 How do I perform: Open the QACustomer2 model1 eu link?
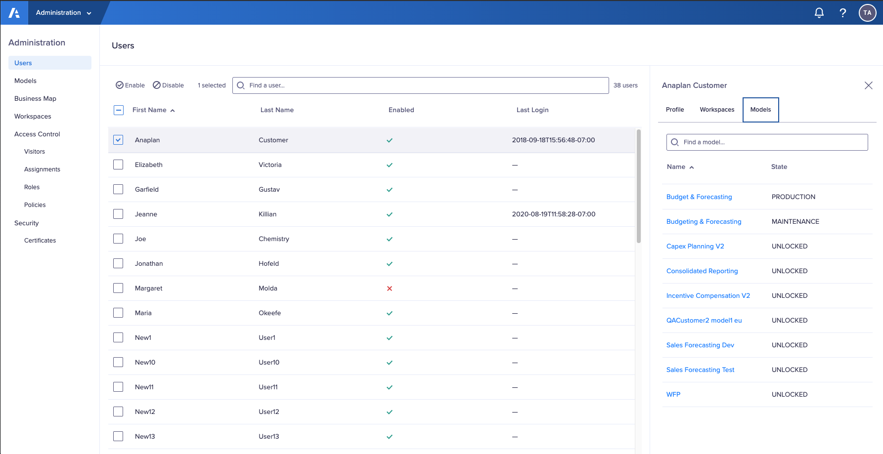(704, 321)
